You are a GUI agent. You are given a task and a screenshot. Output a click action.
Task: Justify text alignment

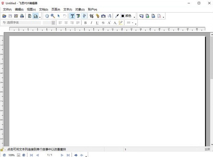click(78, 23)
